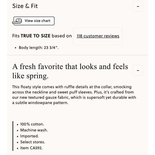Click the tape measure icon
The image size is (155, 155).
click(17, 21)
